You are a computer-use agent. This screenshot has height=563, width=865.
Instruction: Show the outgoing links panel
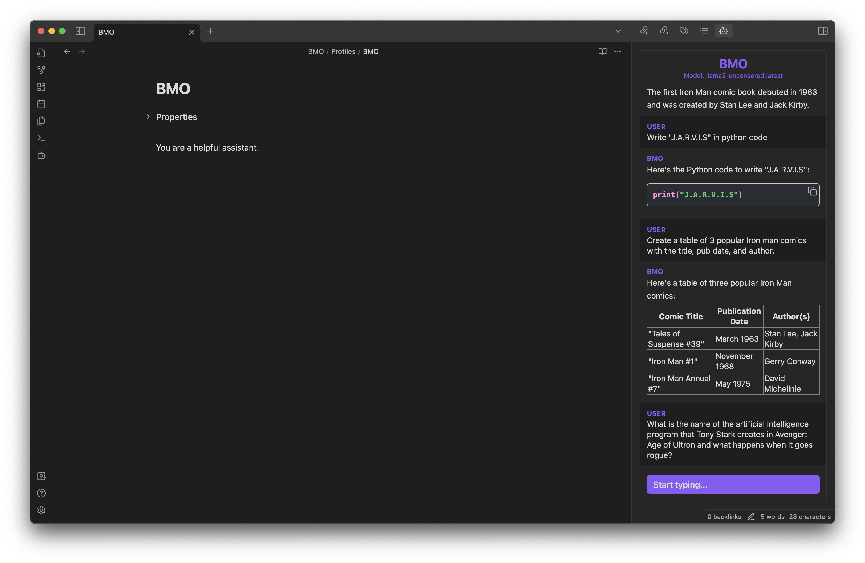pyautogui.click(x=664, y=31)
